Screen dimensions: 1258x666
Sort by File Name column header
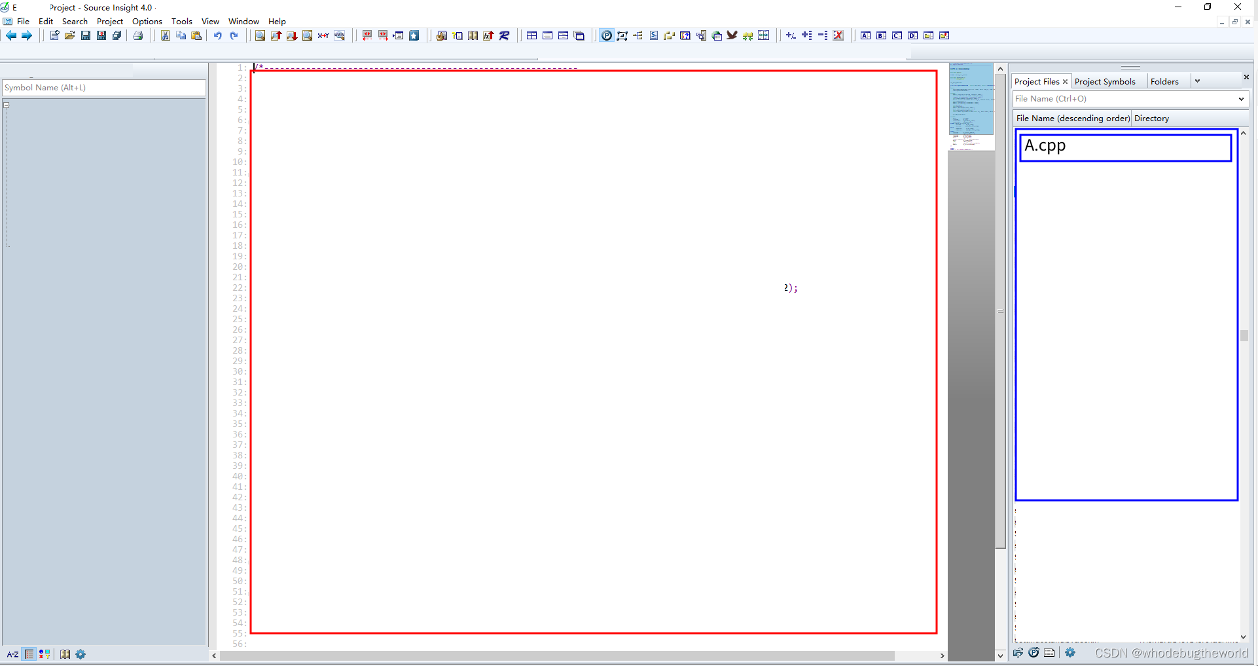click(1072, 118)
